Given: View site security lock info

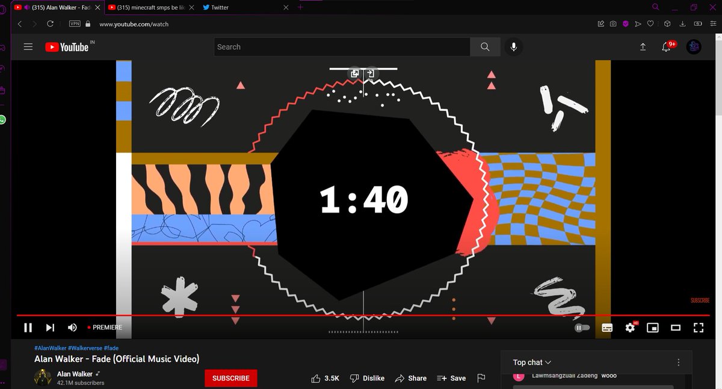Looking at the screenshot, I should 88,24.
